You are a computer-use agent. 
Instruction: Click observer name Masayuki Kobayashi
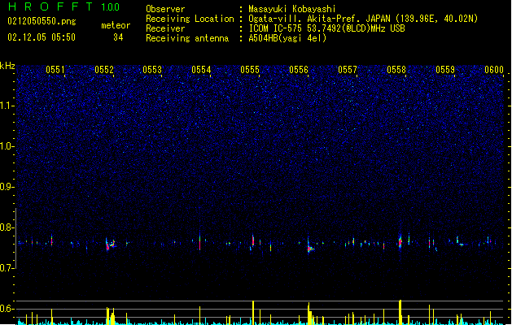(292, 9)
